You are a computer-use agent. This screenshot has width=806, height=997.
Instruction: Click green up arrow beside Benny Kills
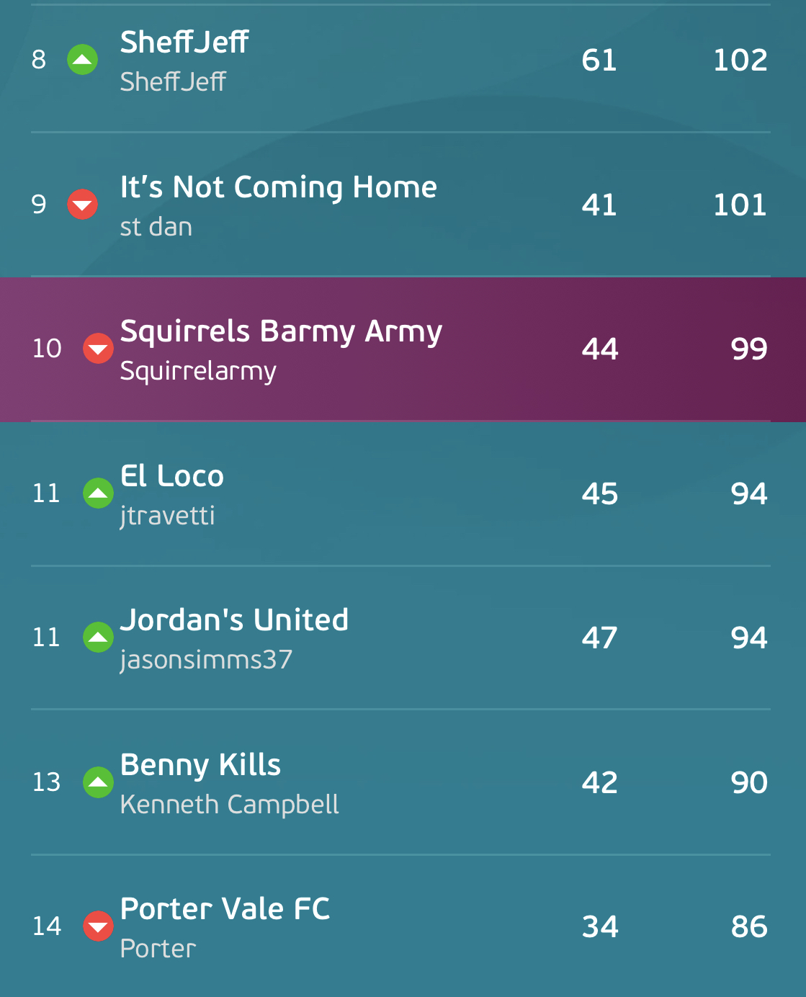tap(98, 782)
